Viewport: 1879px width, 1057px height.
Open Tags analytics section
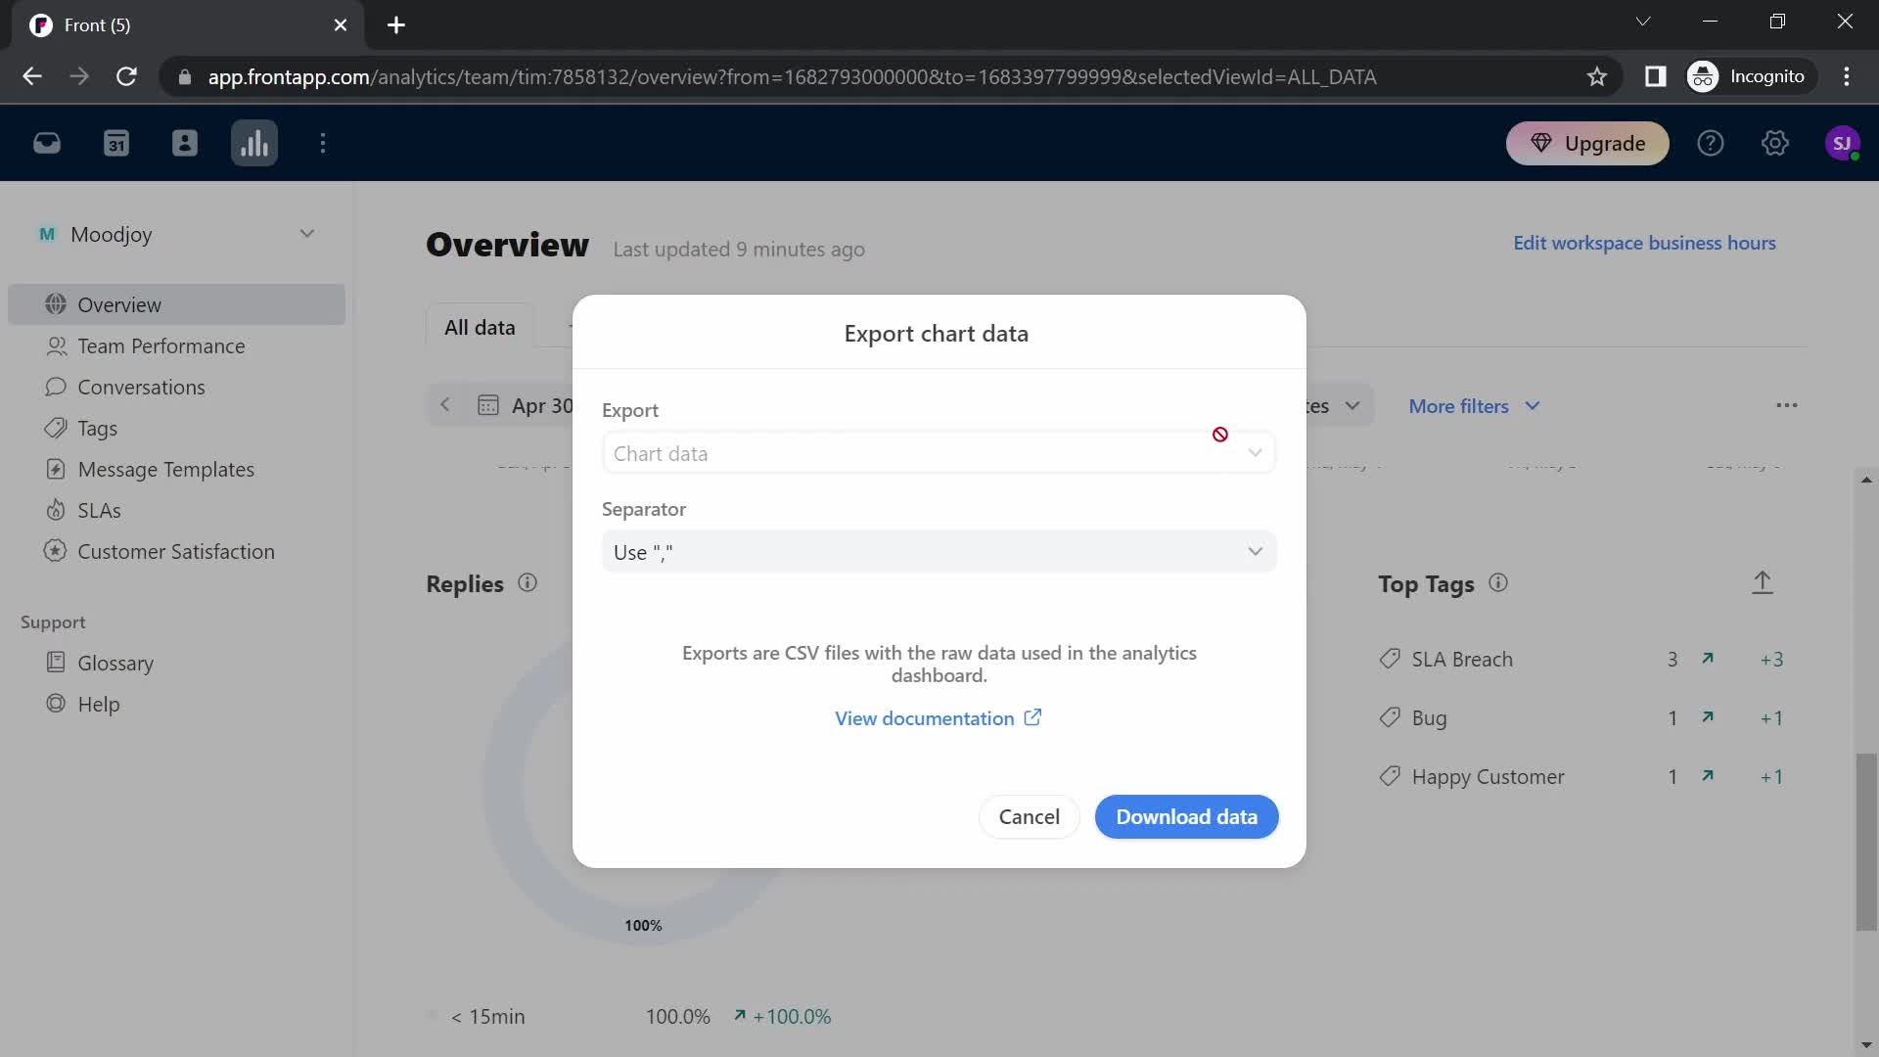(x=97, y=427)
